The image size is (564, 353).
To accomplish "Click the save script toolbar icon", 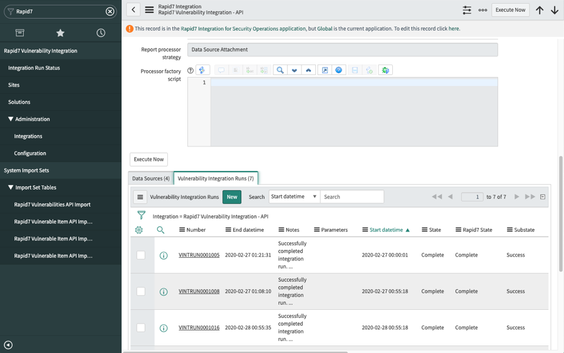I will click(355, 70).
